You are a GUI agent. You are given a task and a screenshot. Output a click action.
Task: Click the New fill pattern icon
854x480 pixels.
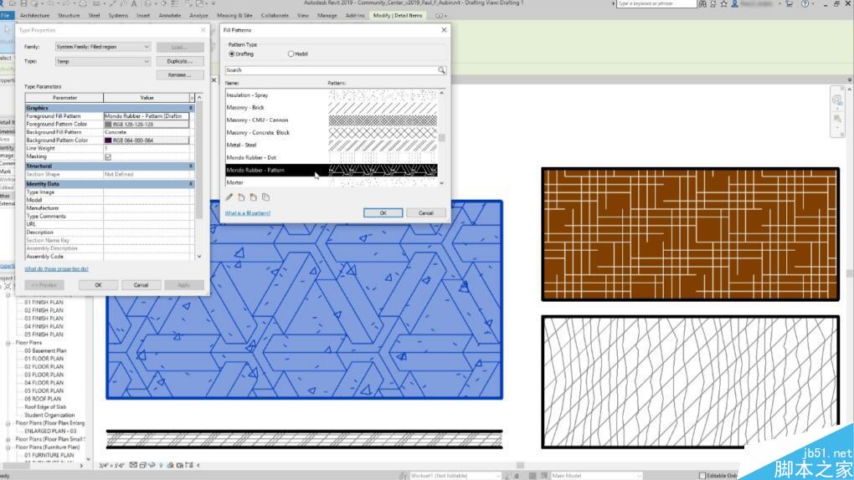coord(241,197)
